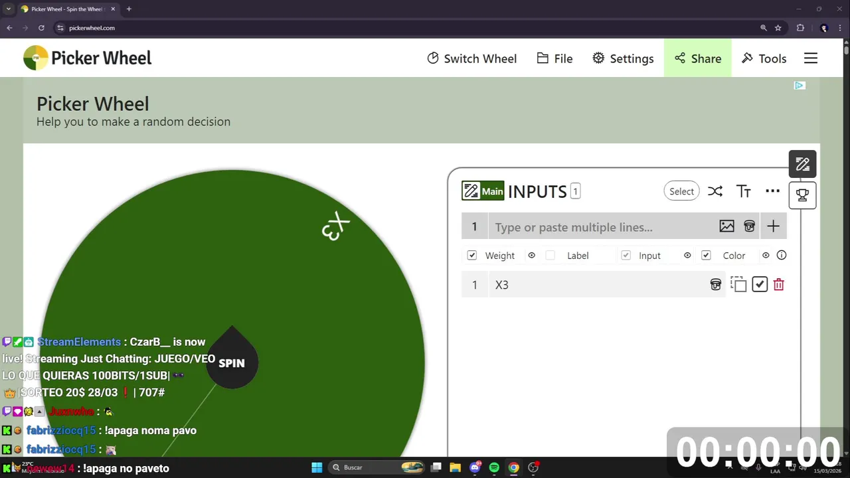Spin the wheel
850x478 pixels.
[x=232, y=362]
